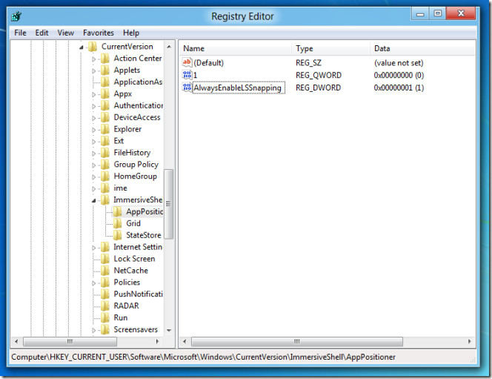This screenshot has width=492, height=379.
Task: Click the REG_DWORD type cell
Action: click(x=318, y=88)
